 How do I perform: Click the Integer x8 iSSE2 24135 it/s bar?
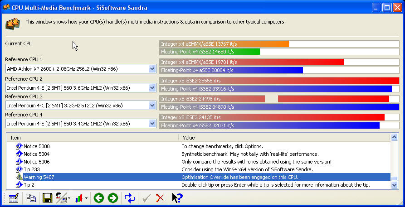point(279,117)
